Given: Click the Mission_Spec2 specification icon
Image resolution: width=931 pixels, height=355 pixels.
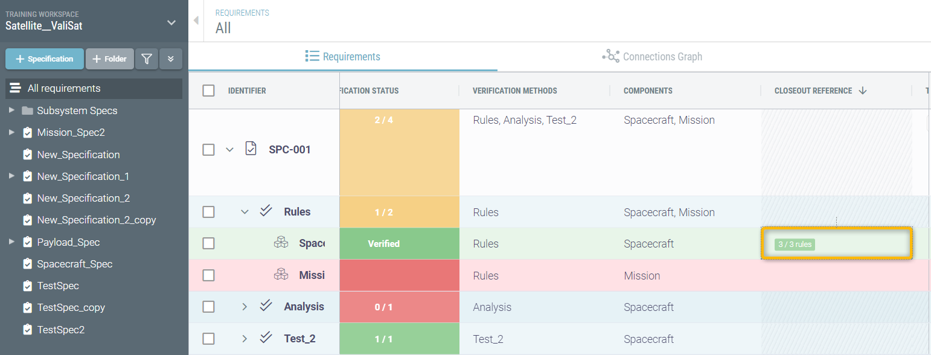Looking at the screenshot, I should 27,132.
